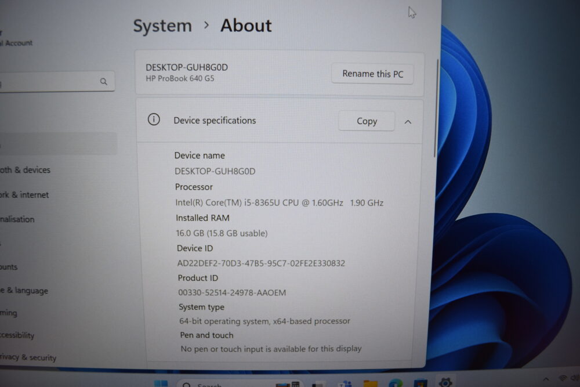This screenshot has height=387, width=580.
Task: Click the Rename this PC button
Action: tap(372, 74)
